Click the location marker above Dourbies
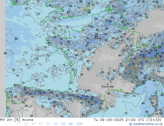Image resolution: width=164 pixels, height=126 pixels. pos(108,84)
